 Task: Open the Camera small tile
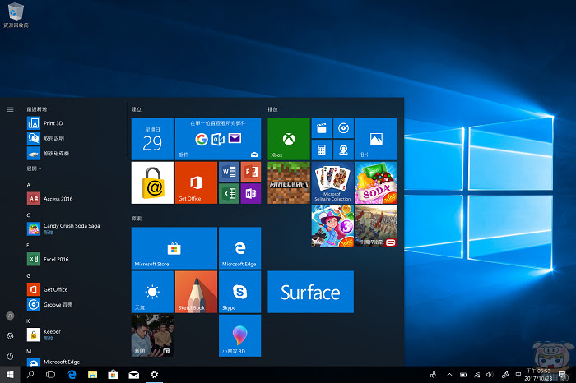pos(343,150)
